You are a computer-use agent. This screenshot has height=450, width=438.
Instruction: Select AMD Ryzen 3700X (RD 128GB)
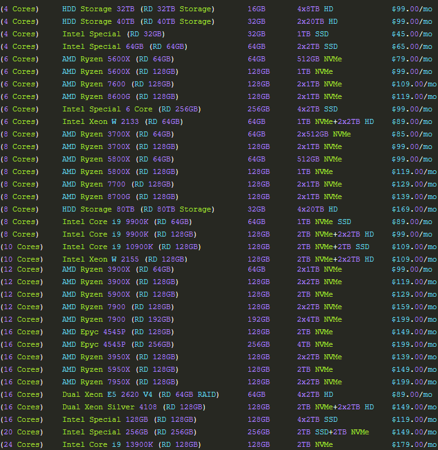click(x=120, y=147)
